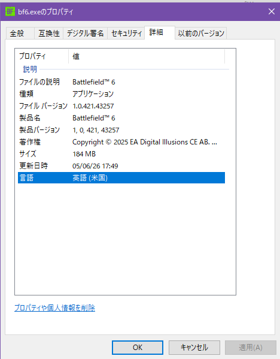
Task: Select the デジタル署名 tab
Action: tap(85, 34)
